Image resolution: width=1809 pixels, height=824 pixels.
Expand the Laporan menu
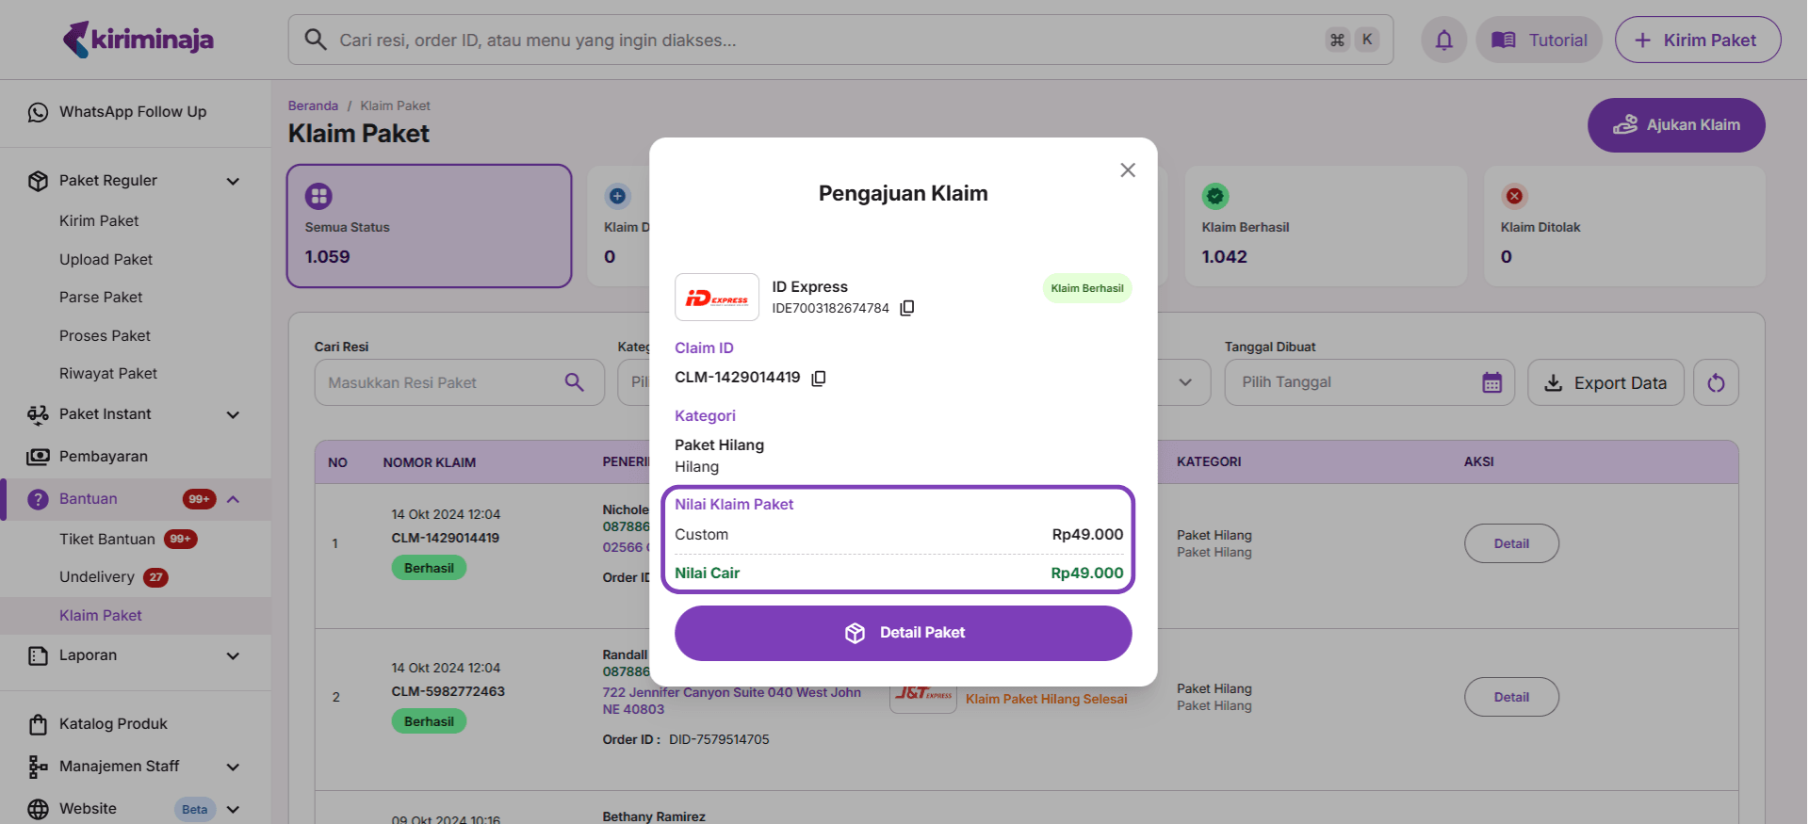[233, 655]
